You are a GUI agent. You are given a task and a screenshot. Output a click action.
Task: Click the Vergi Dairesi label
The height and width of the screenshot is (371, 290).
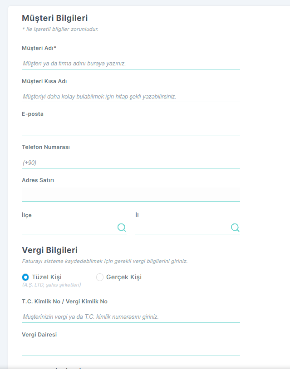coord(39,335)
